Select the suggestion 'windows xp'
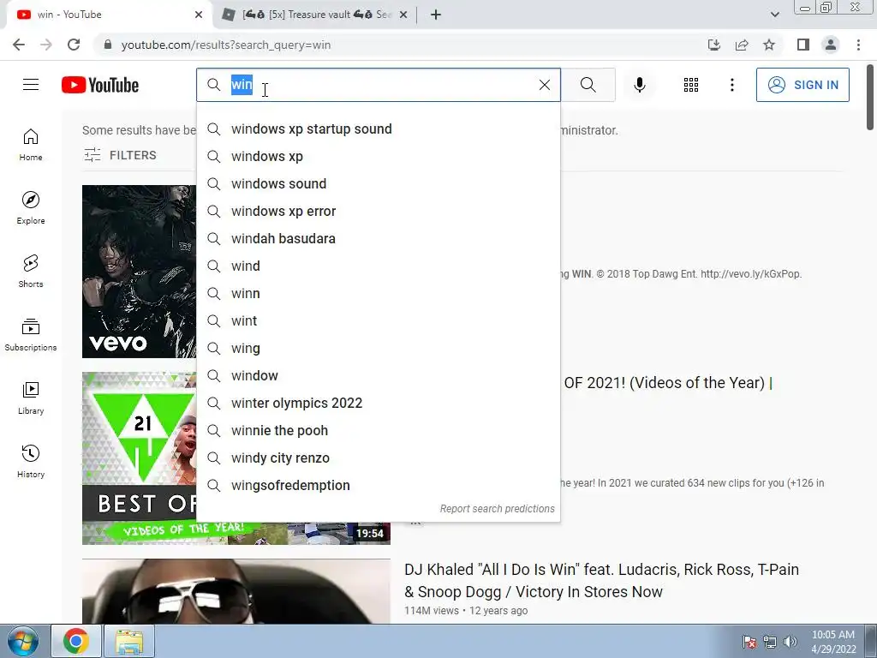Image resolution: width=877 pixels, height=658 pixels. click(378, 156)
